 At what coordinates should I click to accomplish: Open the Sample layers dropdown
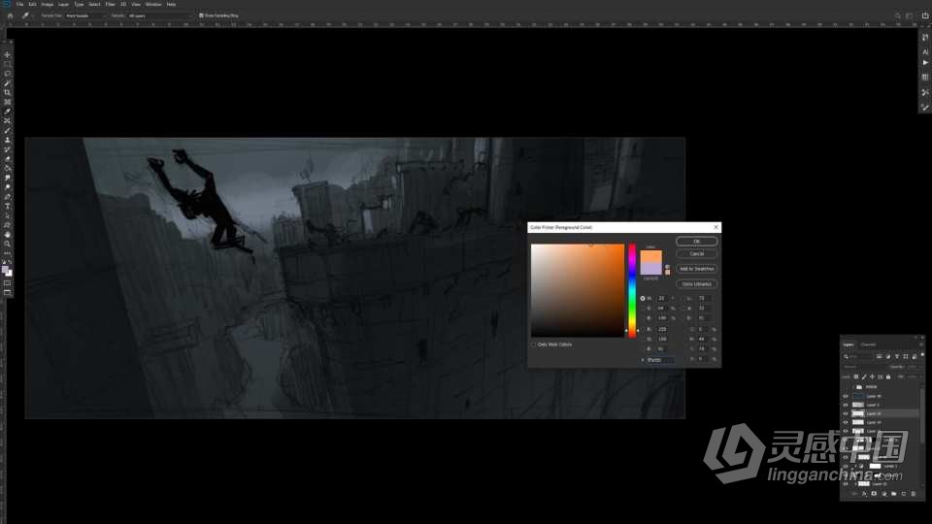(159, 16)
